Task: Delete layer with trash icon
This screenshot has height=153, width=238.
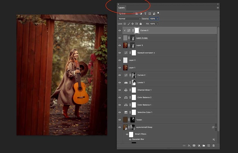Action: point(214,146)
